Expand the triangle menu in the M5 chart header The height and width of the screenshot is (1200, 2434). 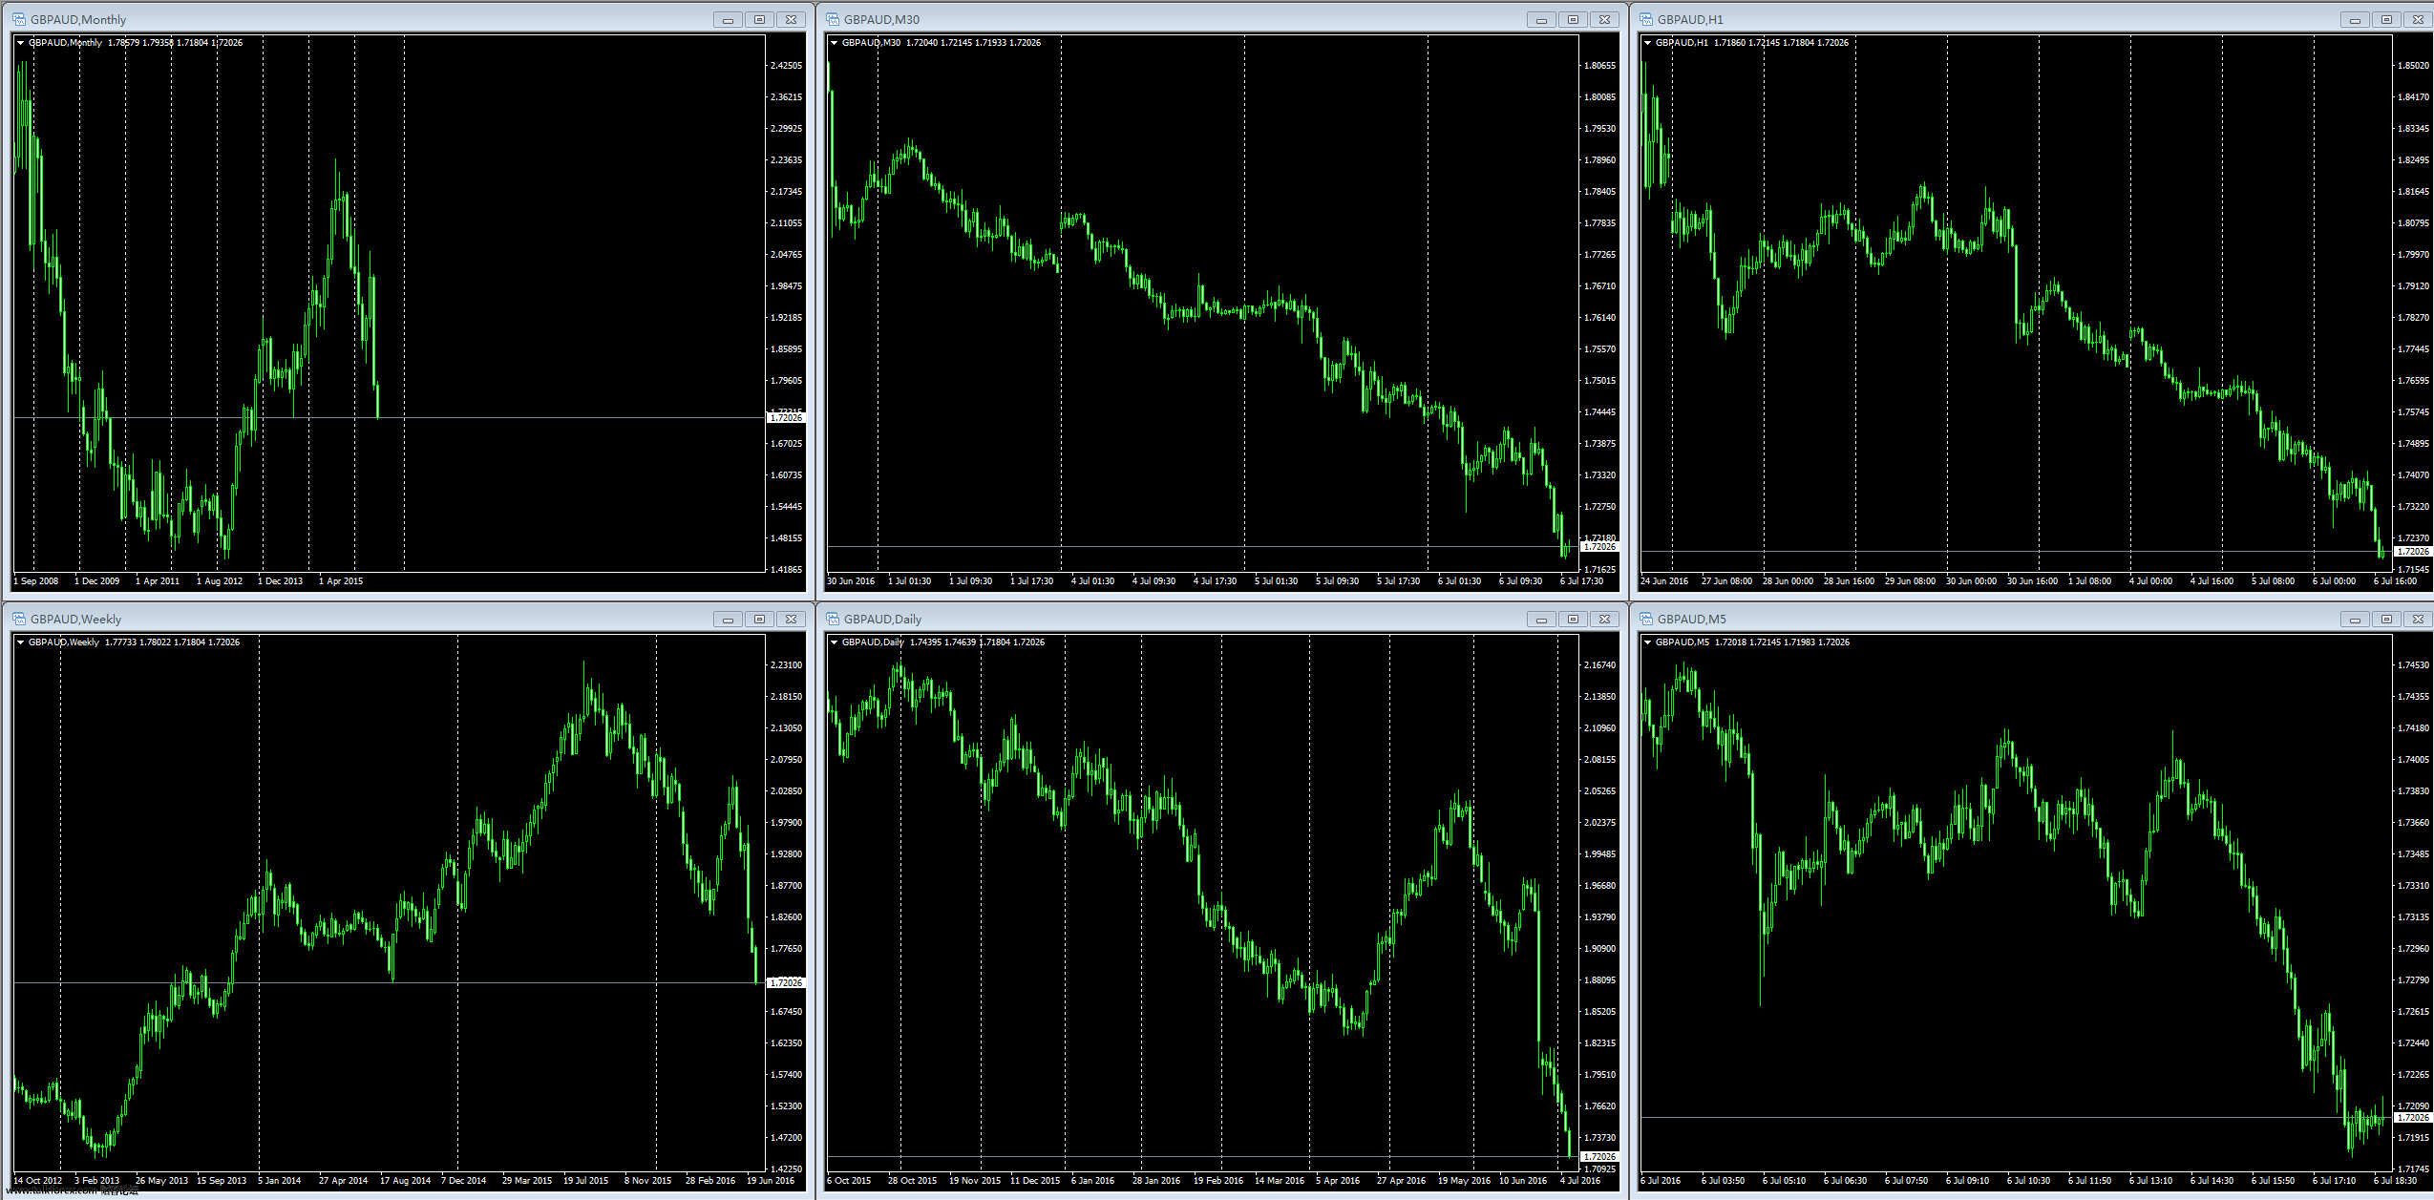[x=1648, y=642]
